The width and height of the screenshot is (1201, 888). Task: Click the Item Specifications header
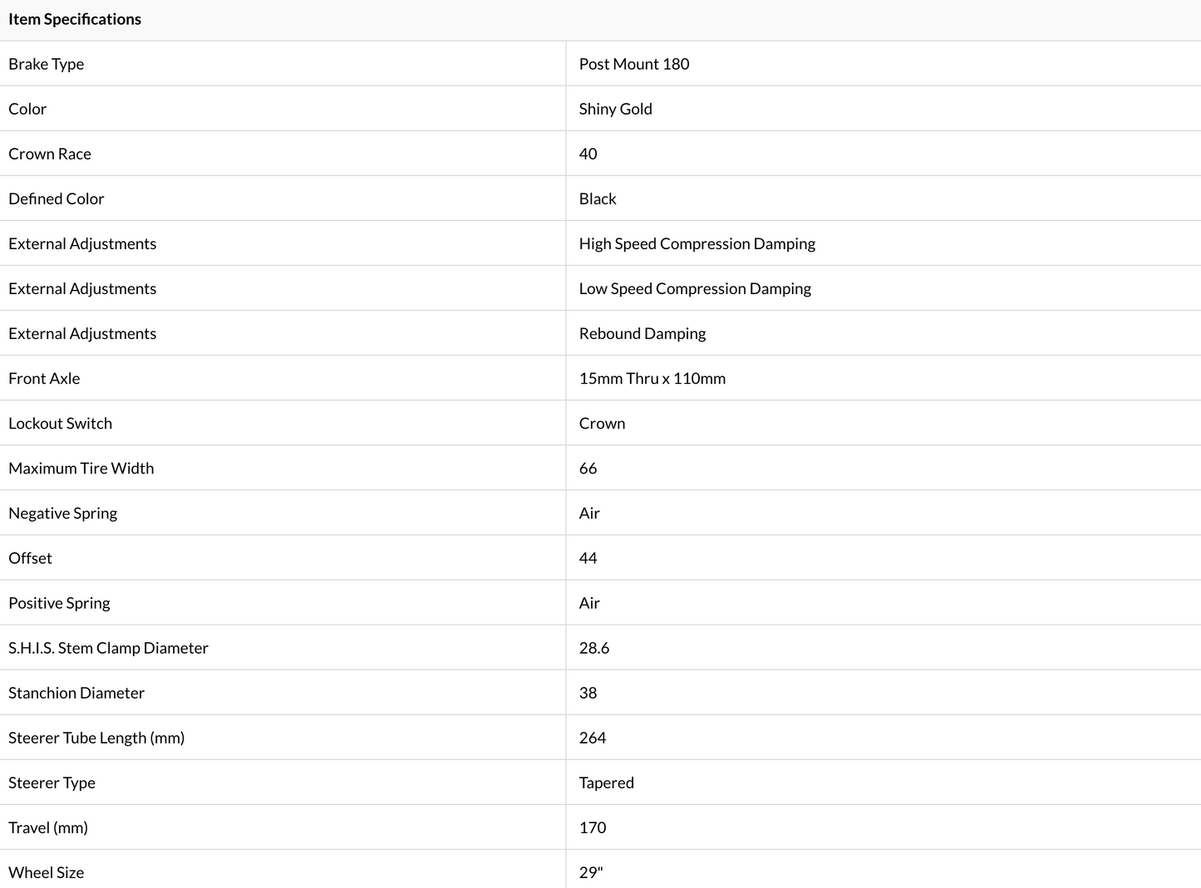pos(75,19)
